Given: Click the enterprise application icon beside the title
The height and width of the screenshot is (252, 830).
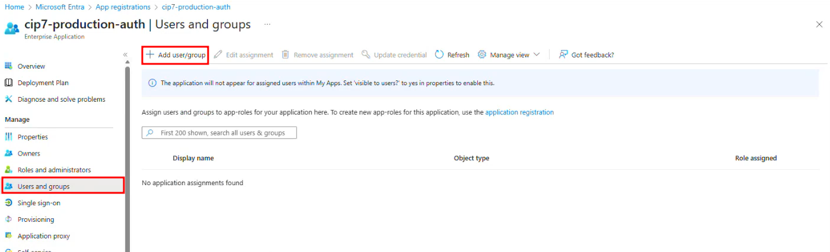Looking at the screenshot, I should (12, 28).
